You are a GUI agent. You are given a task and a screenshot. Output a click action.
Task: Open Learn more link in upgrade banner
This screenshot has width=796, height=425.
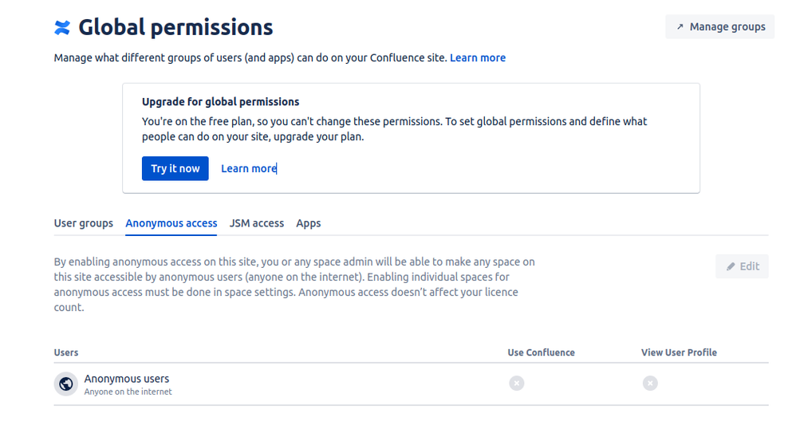click(249, 168)
